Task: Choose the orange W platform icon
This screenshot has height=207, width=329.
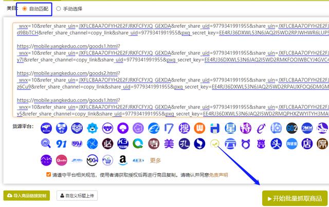Action: pos(199,128)
